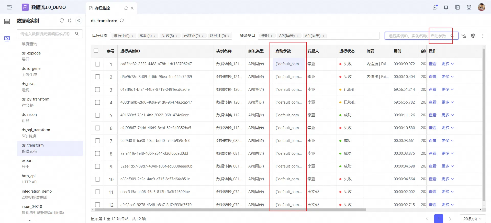The width and height of the screenshot is (491, 223).
Task: Open the 20条/页 page size dropdown
Action: [x=472, y=219]
